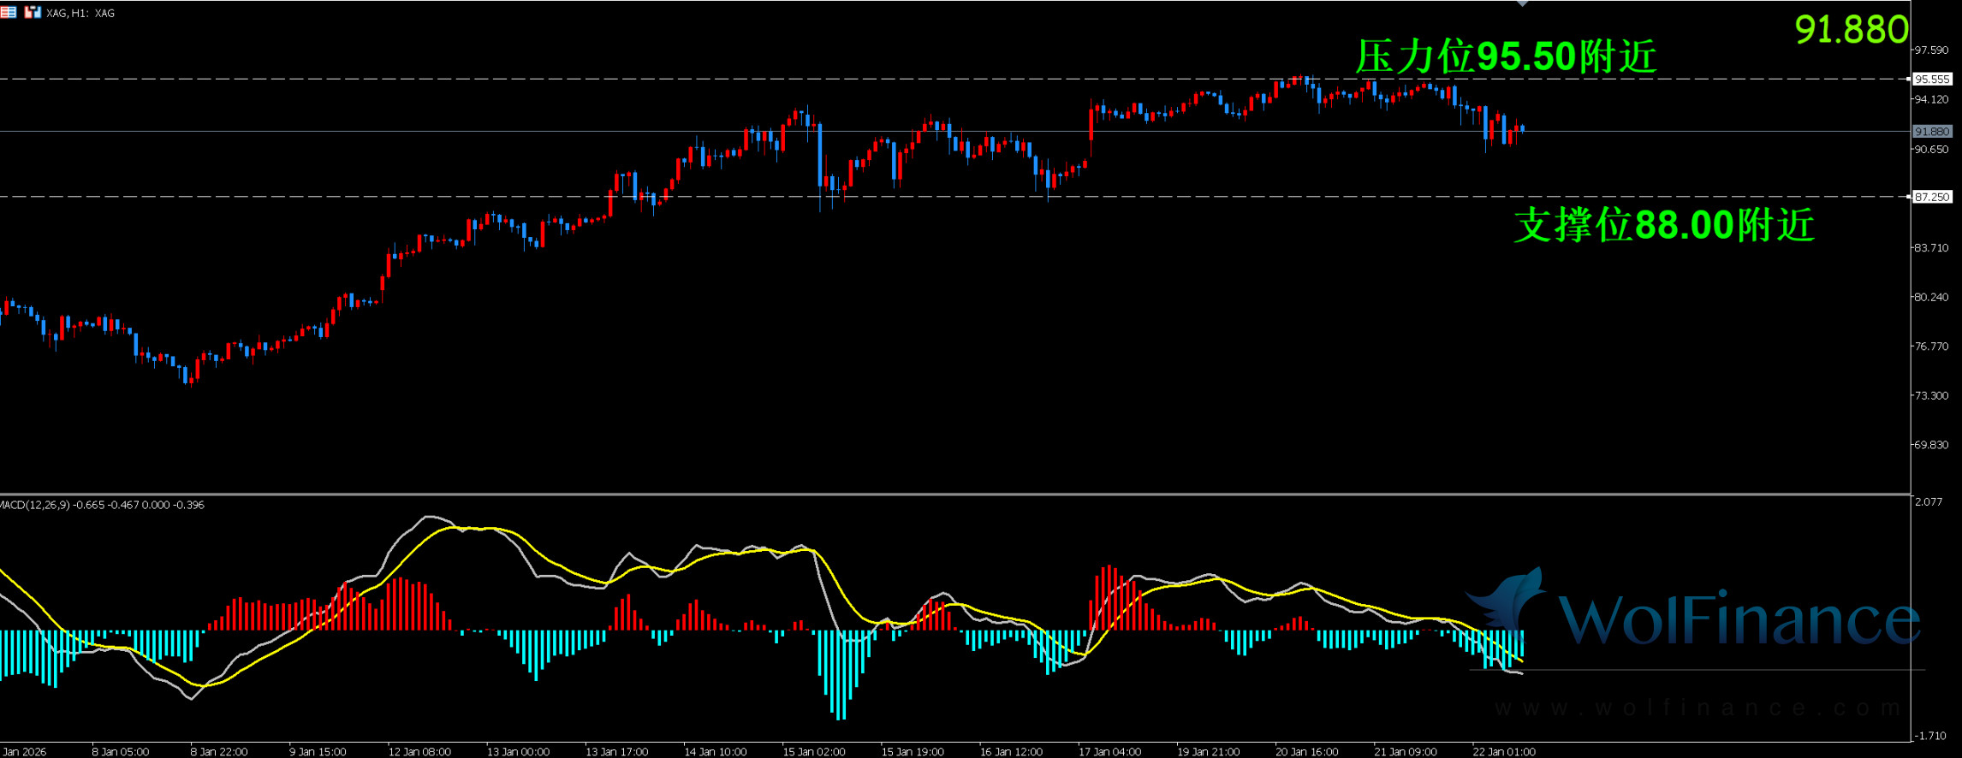Click the green 支撑位88.00附近 text label

pyautogui.click(x=1663, y=226)
